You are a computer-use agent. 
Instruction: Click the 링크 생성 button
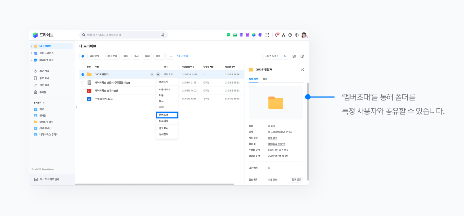[296, 180]
